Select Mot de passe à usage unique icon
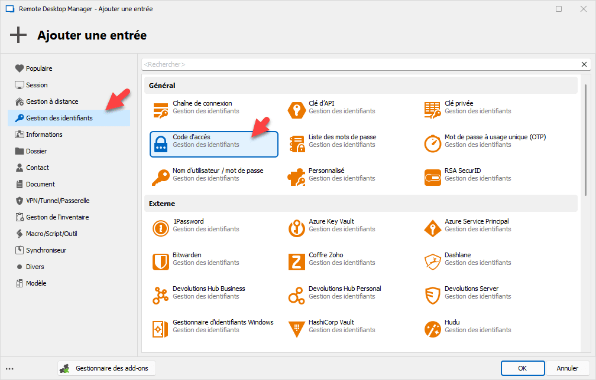The height and width of the screenshot is (380, 596). tap(433, 144)
